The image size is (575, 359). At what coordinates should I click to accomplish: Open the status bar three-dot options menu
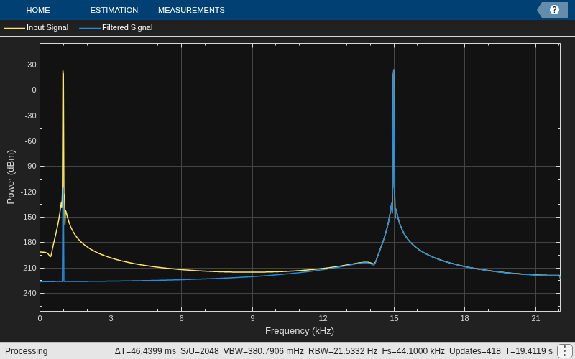563,351
